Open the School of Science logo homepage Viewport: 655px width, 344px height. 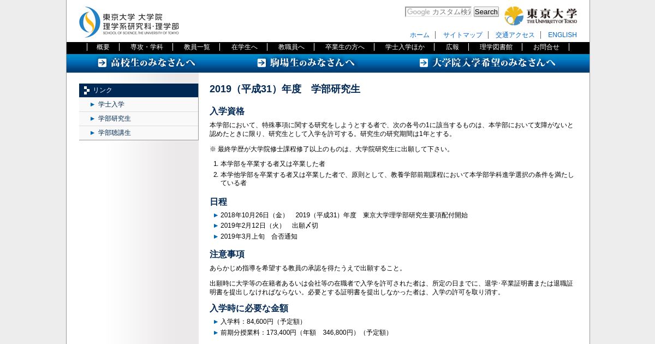tap(129, 22)
